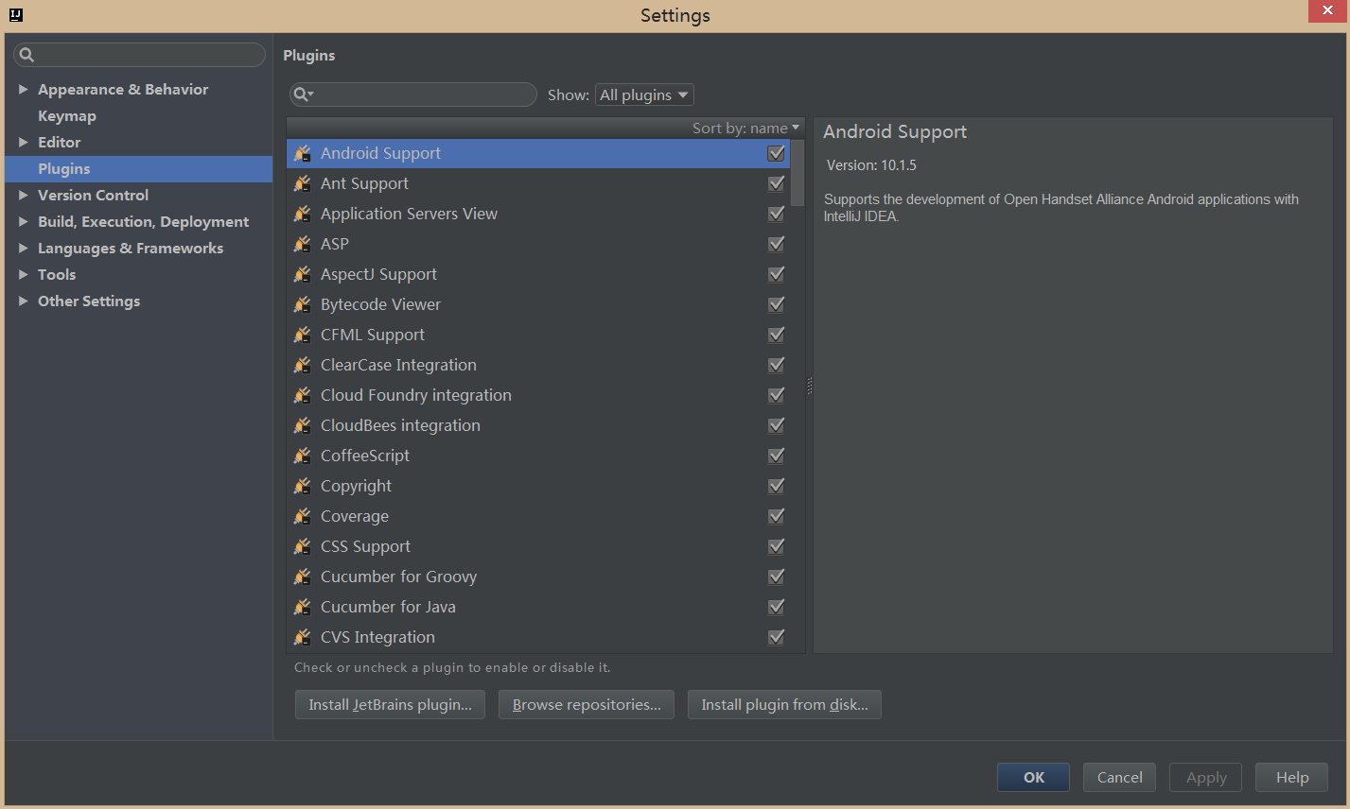Disable the Android Support plugin checkbox

[x=777, y=153]
